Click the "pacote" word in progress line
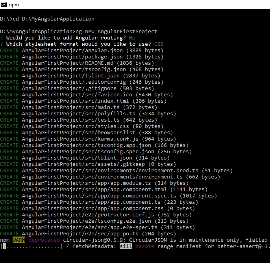 pyautogui.click(x=145, y=246)
